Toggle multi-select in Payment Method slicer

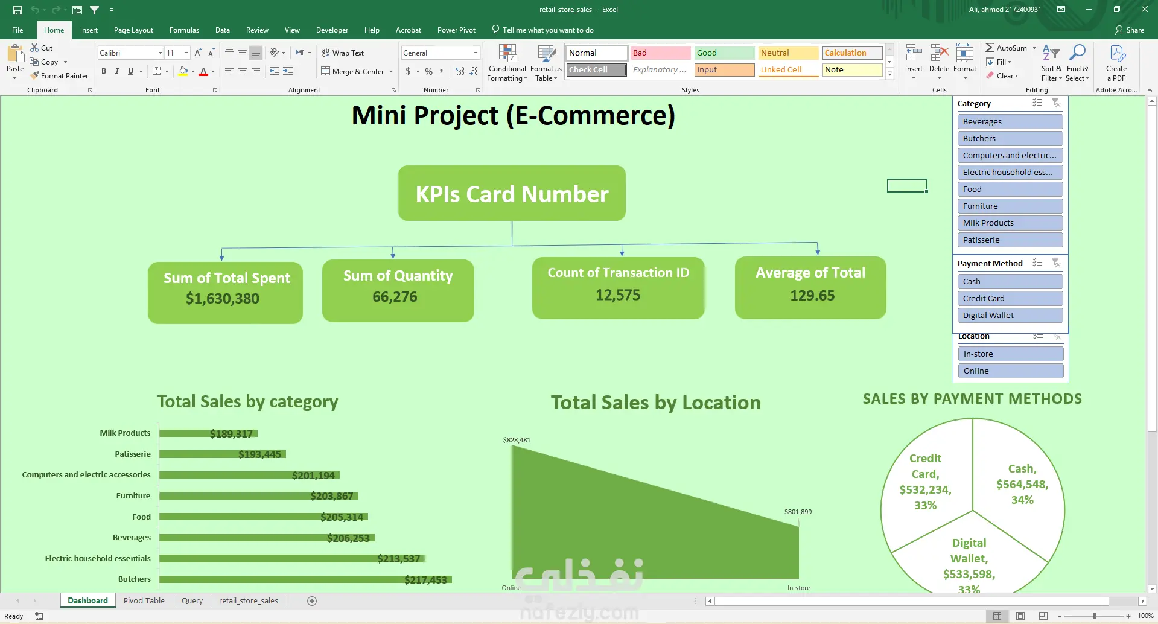[1037, 263]
